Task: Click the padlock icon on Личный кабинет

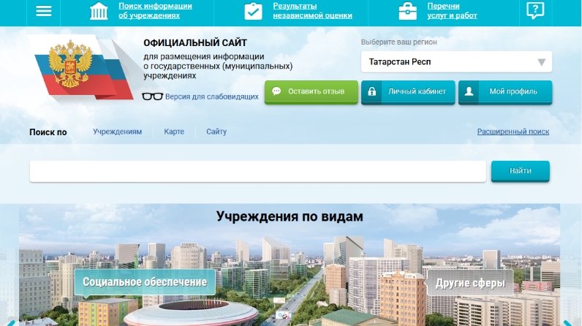Action: tap(372, 92)
